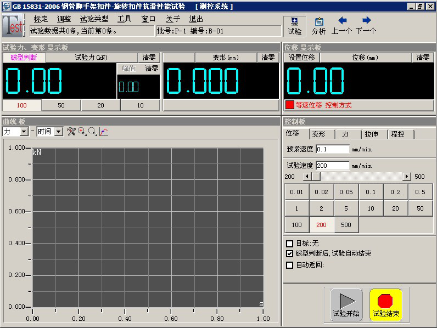Select the 500 speed preset button
Viewport: 437px width, 328px height.
[346, 225]
